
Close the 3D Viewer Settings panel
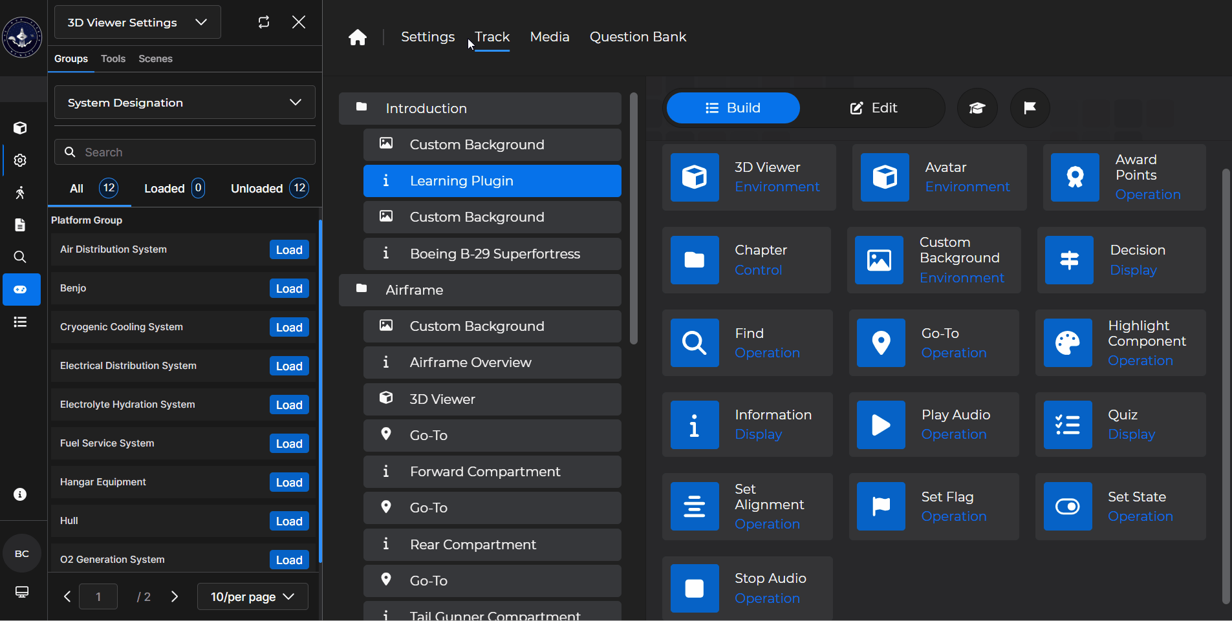tap(299, 22)
